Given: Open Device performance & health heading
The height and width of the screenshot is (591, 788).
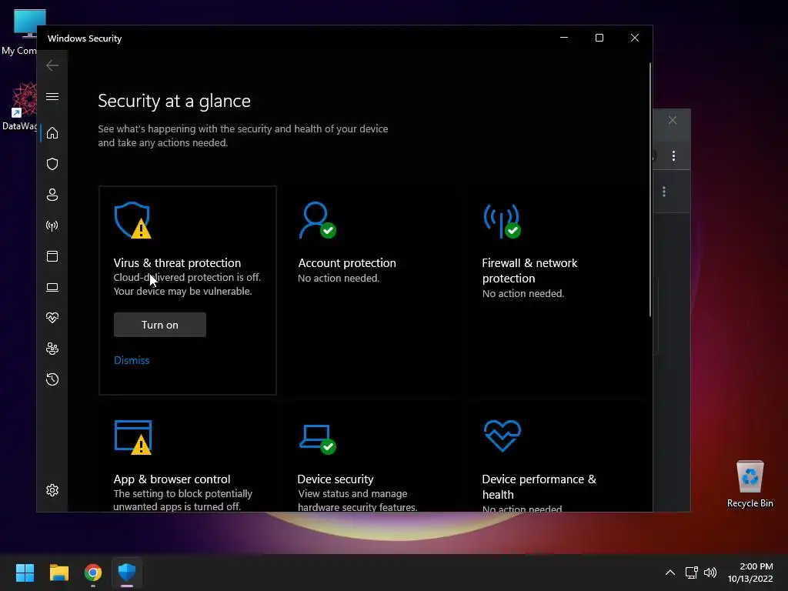Looking at the screenshot, I should click(x=539, y=486).
